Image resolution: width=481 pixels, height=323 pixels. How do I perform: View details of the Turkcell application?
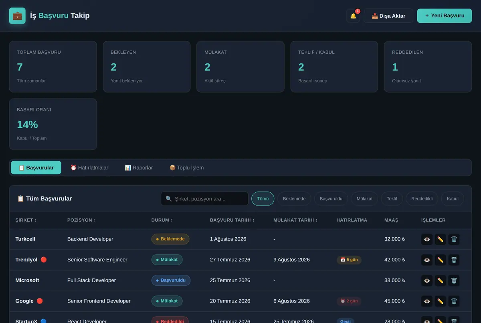427,239
